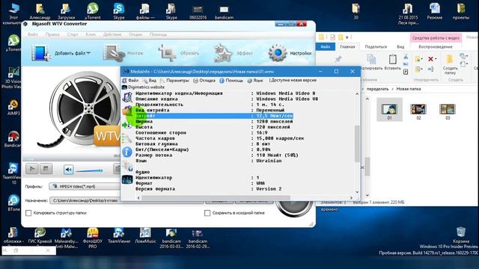Open ФотоШОУ PRO desktop shortcut
Image resolution: width=479 pixels, height=269 pixels.
(x=93, y=238)
